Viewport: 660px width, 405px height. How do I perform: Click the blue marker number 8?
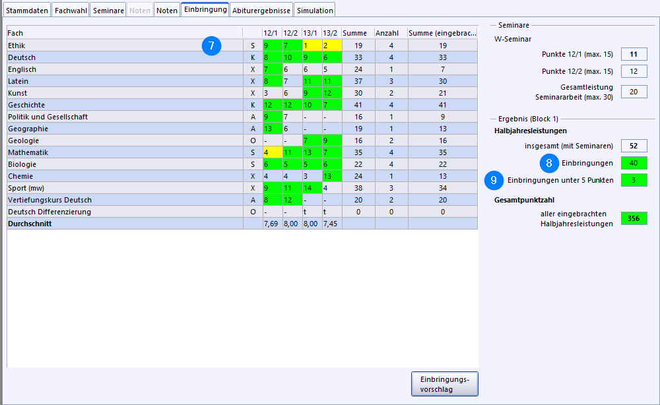pos(549,162)
